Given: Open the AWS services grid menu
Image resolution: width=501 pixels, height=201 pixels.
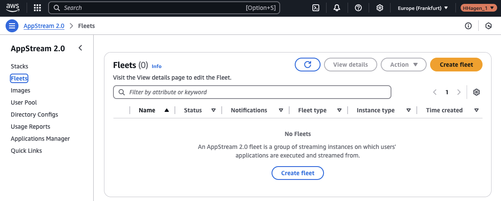Looking at the screenshot, I should [37, 8].
